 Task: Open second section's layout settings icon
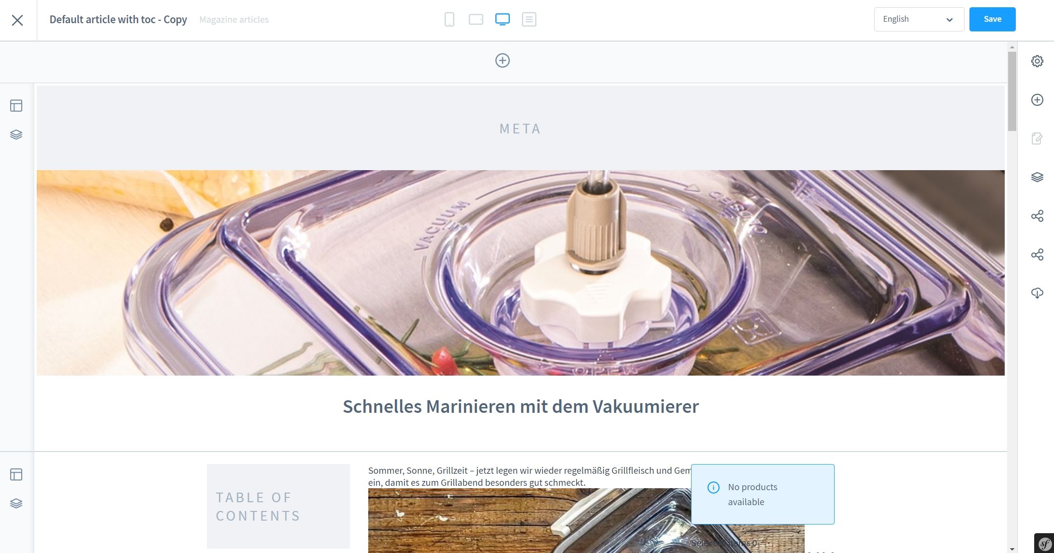pos(16,475)
